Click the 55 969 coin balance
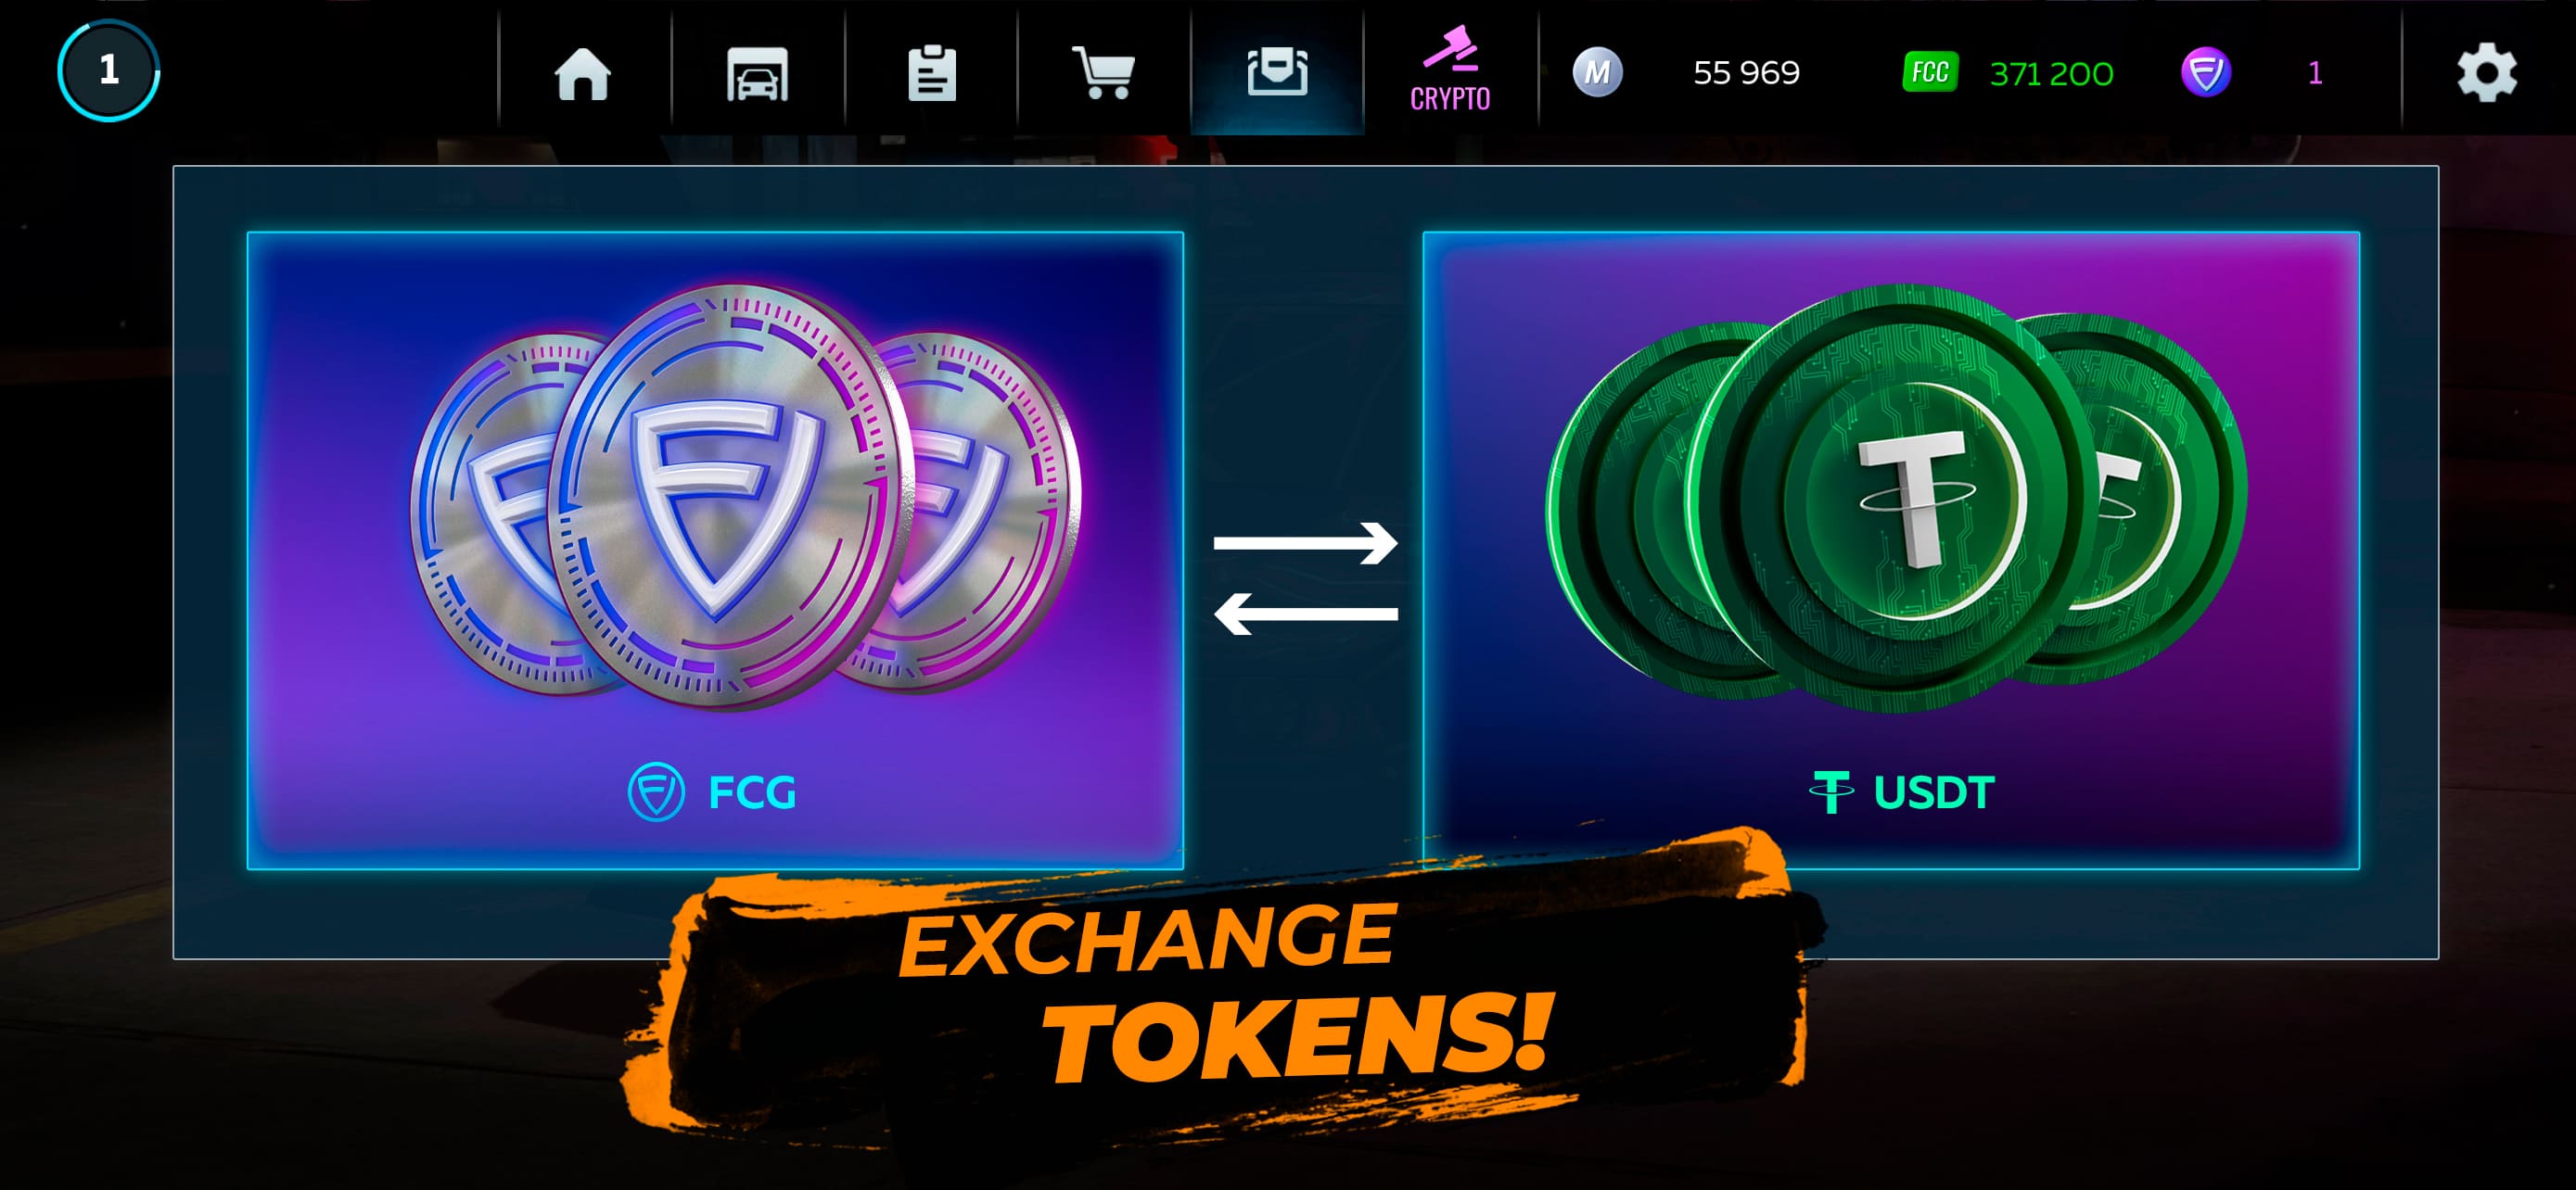 1746,73
